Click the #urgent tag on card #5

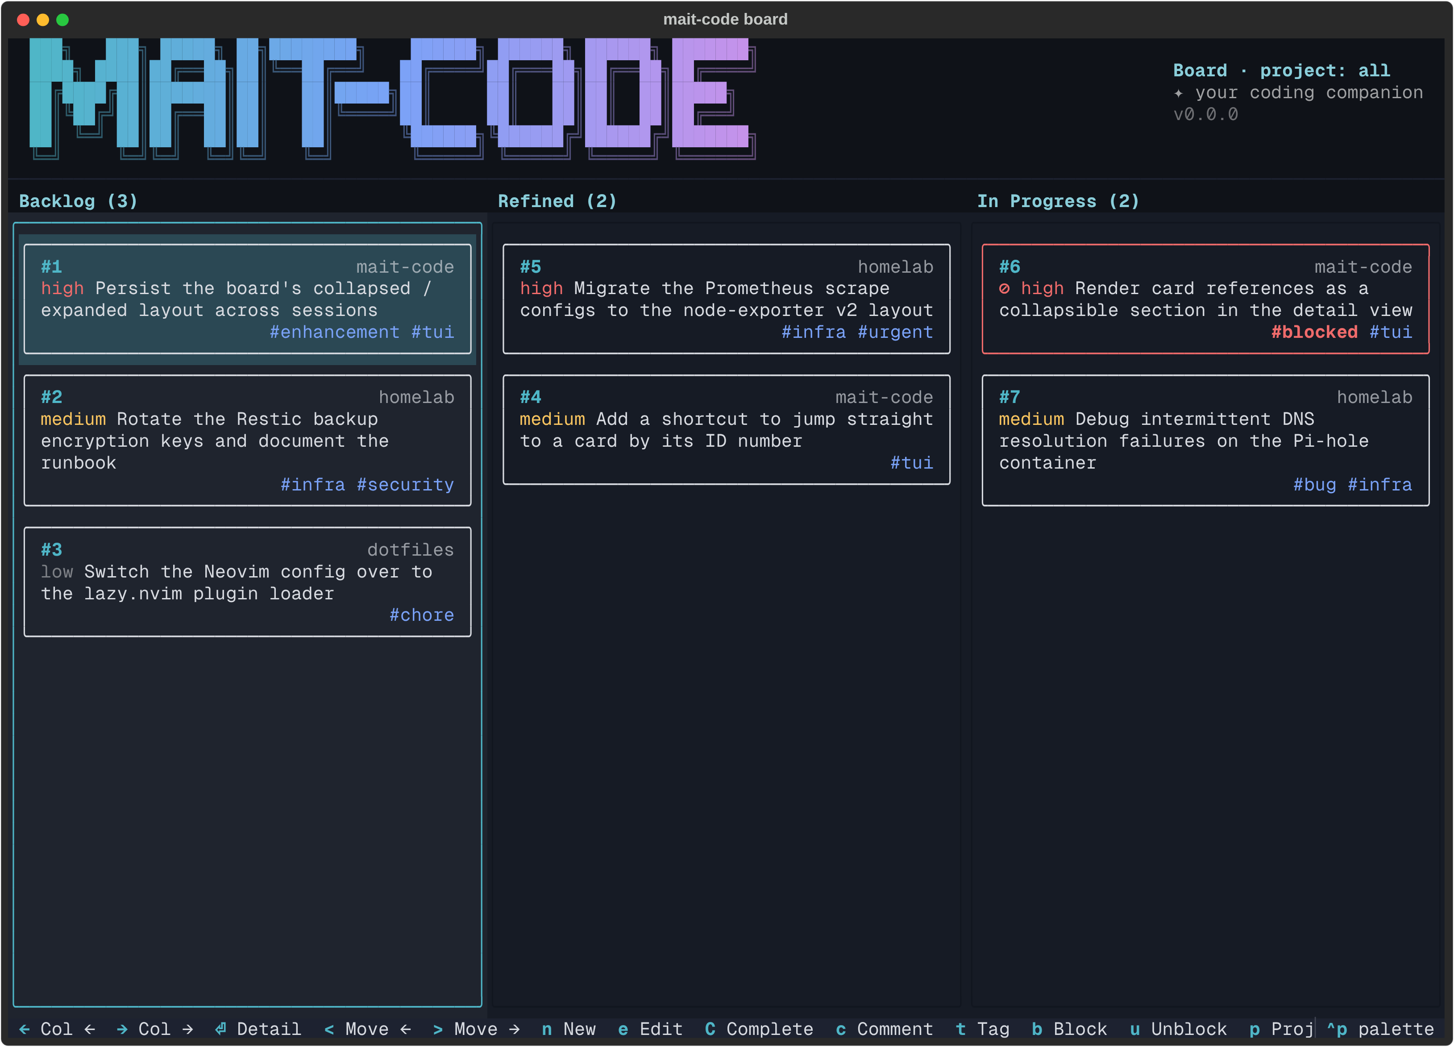click(x=895, y=332)
